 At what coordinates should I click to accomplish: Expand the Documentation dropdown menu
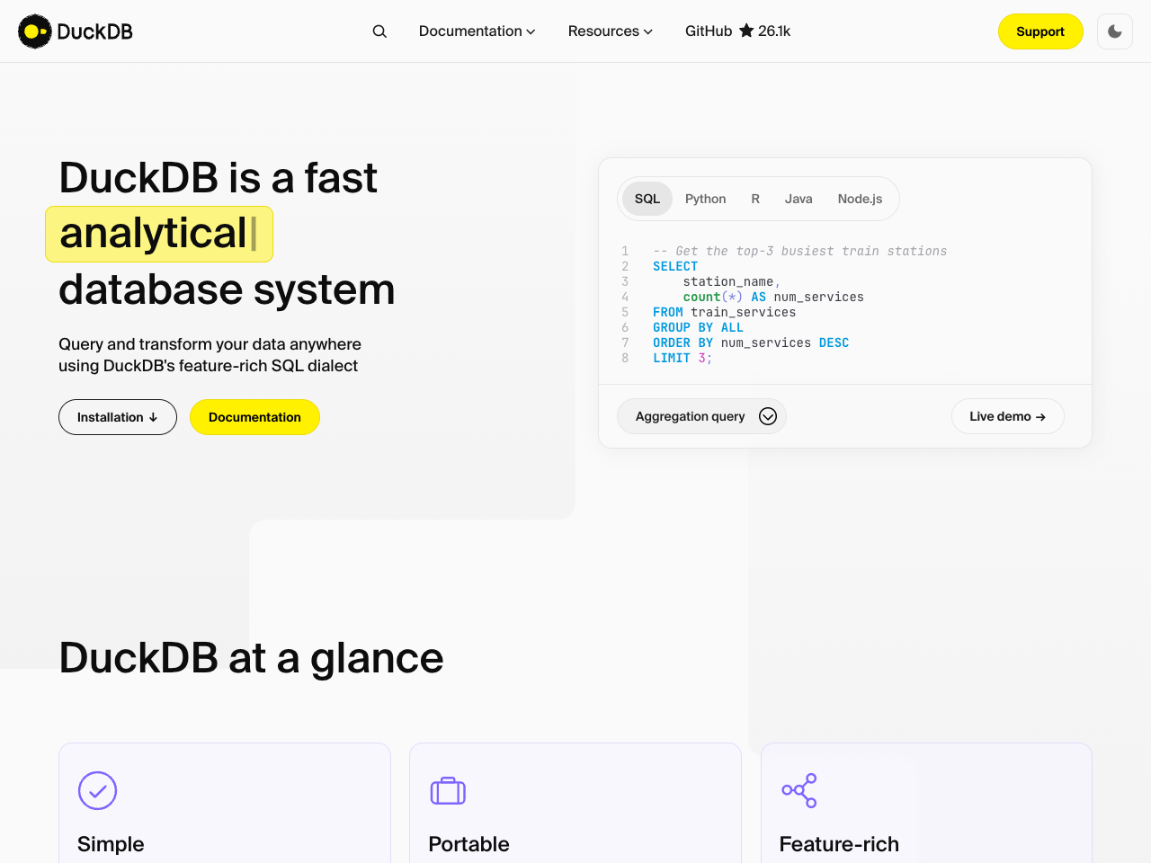point(477,31)
